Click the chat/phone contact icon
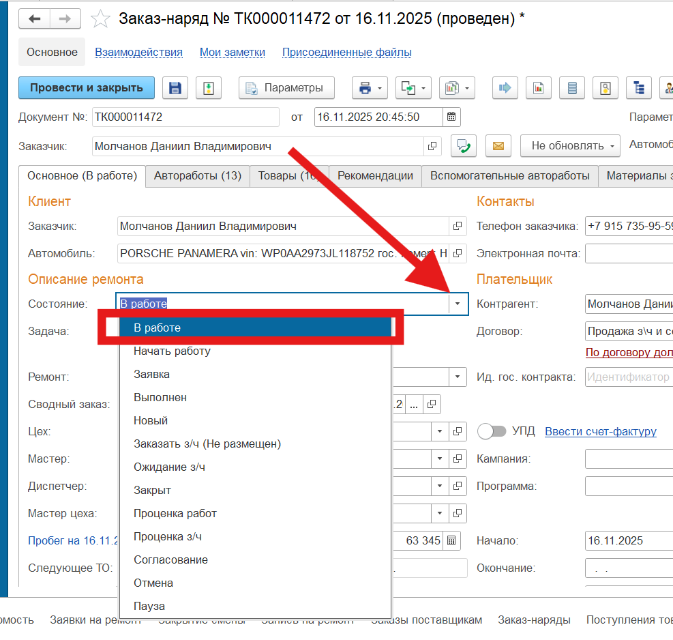This screenshot has height=640, width=673. (x=464, y=145)
